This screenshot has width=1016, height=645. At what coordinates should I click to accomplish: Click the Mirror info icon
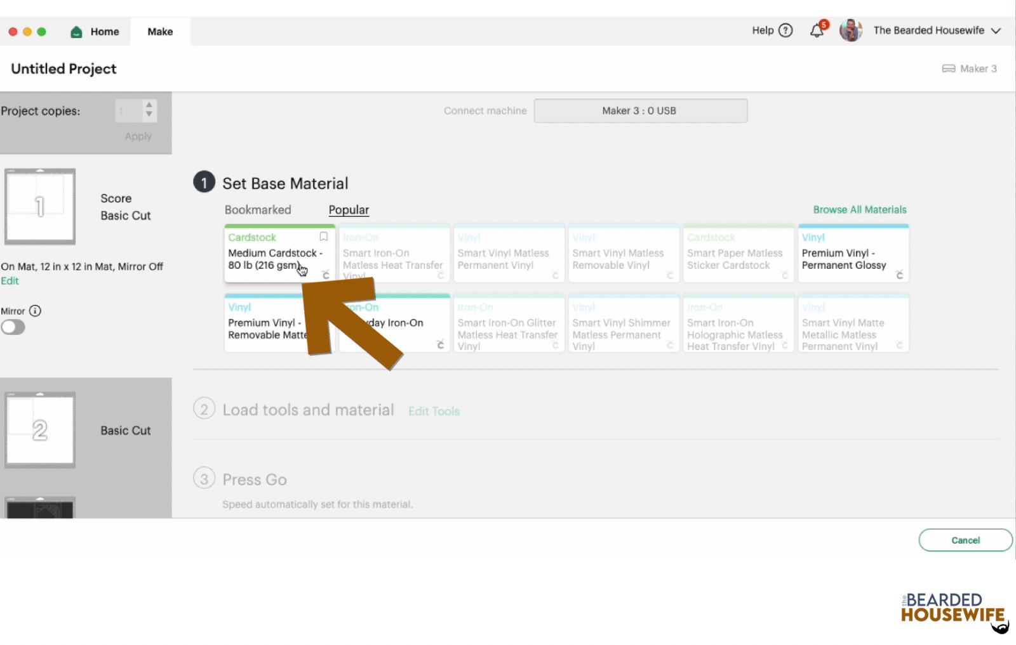[x=36, y=311]
